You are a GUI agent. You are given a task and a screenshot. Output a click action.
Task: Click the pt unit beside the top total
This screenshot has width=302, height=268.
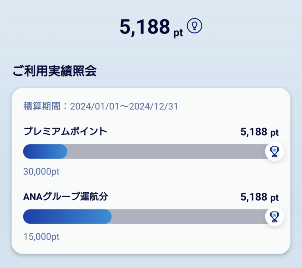point(178,33)
